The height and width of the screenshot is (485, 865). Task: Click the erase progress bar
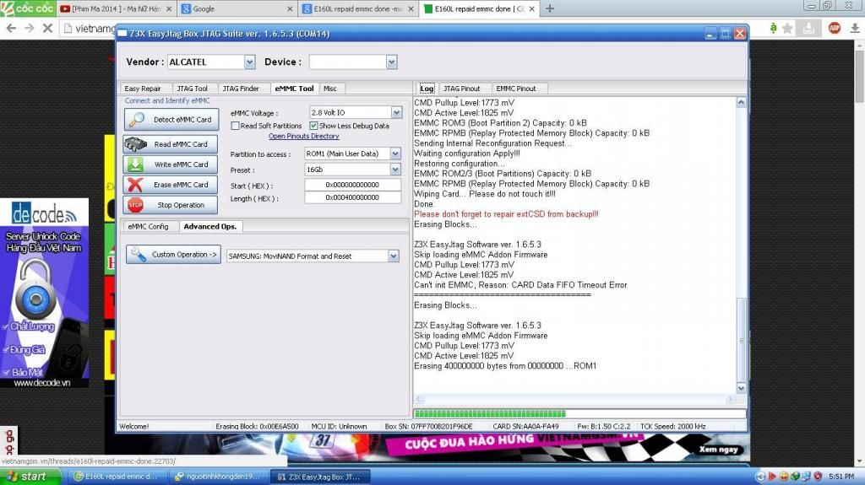579,413
